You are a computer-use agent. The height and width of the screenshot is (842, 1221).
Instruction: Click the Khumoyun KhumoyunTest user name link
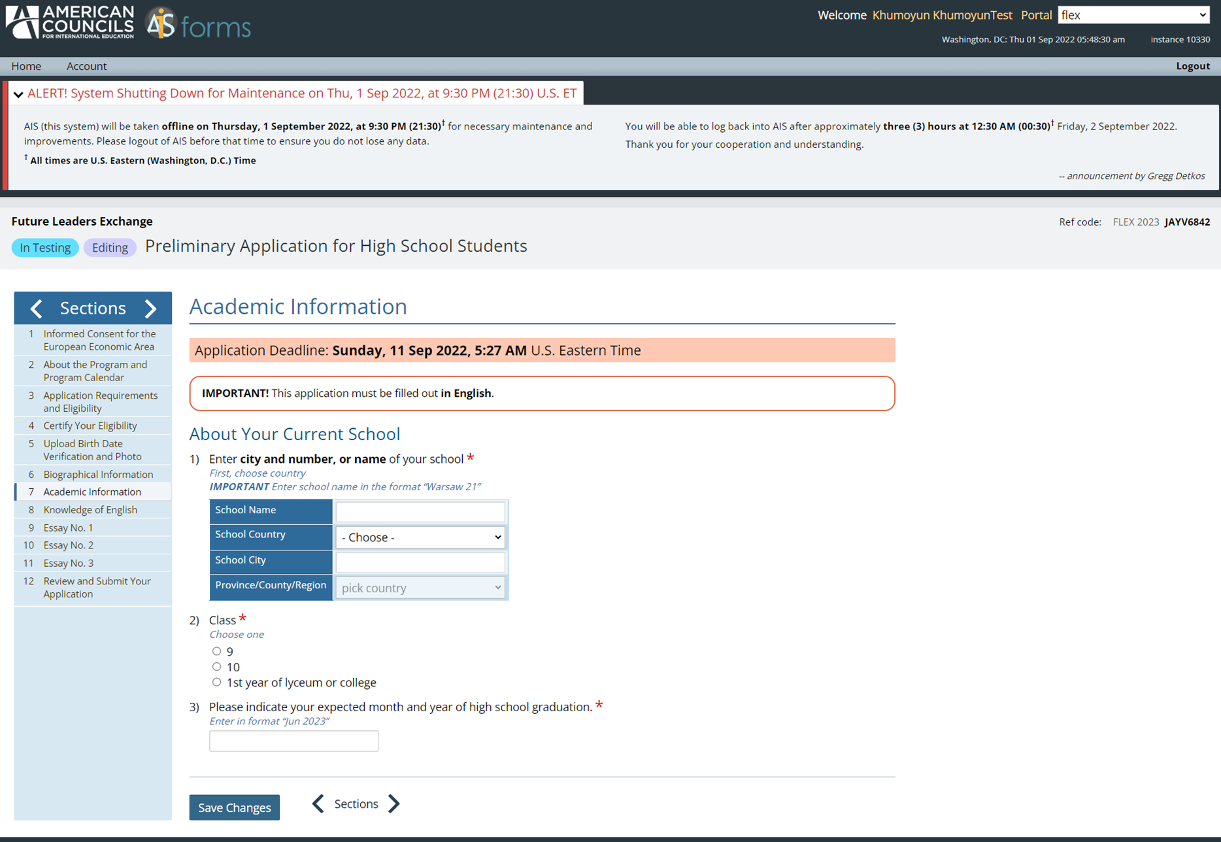[x=942, y=15]
